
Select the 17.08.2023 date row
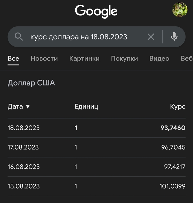pyautogui.click(x=24, y=147)
